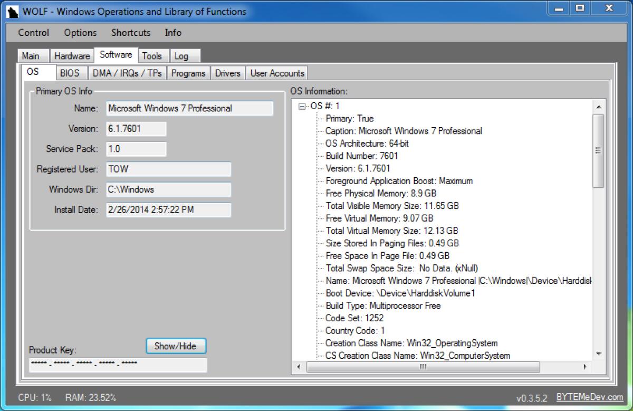Open the Shortcuts menu
633x411 pixels.
[x=130, y=33]
